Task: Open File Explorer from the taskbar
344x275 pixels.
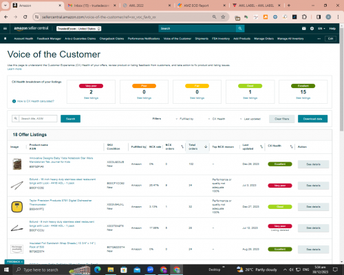Action: point(111,269)
